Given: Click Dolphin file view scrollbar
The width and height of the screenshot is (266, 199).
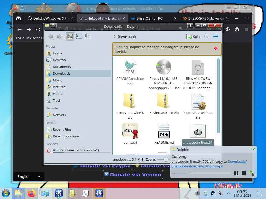Looking at the screenshot, I should coord(218,96).
